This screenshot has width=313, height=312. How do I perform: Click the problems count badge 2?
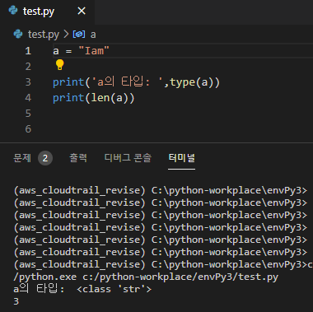(x=45, y=158)
